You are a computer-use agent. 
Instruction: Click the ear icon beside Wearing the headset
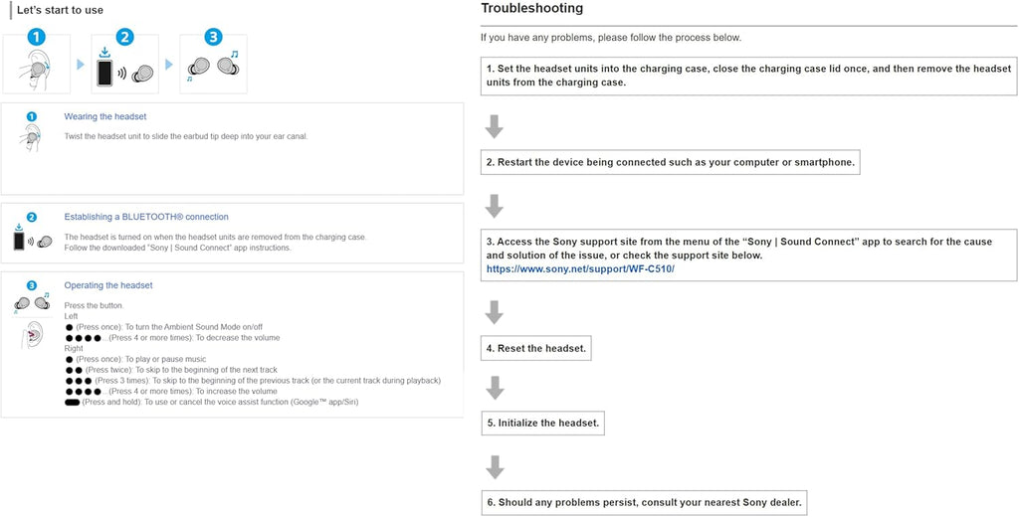point(31,137)
